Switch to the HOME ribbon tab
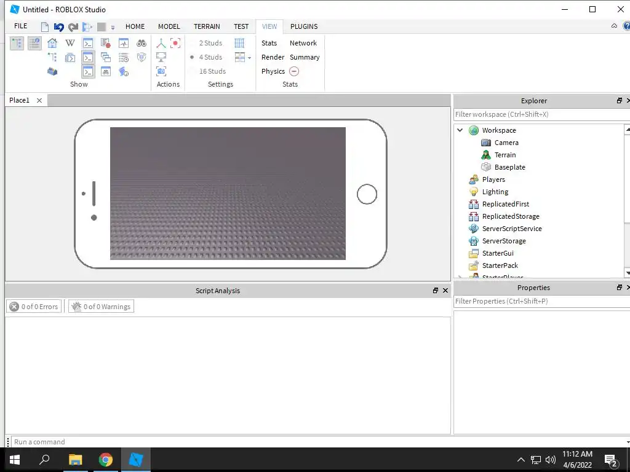 135,26
